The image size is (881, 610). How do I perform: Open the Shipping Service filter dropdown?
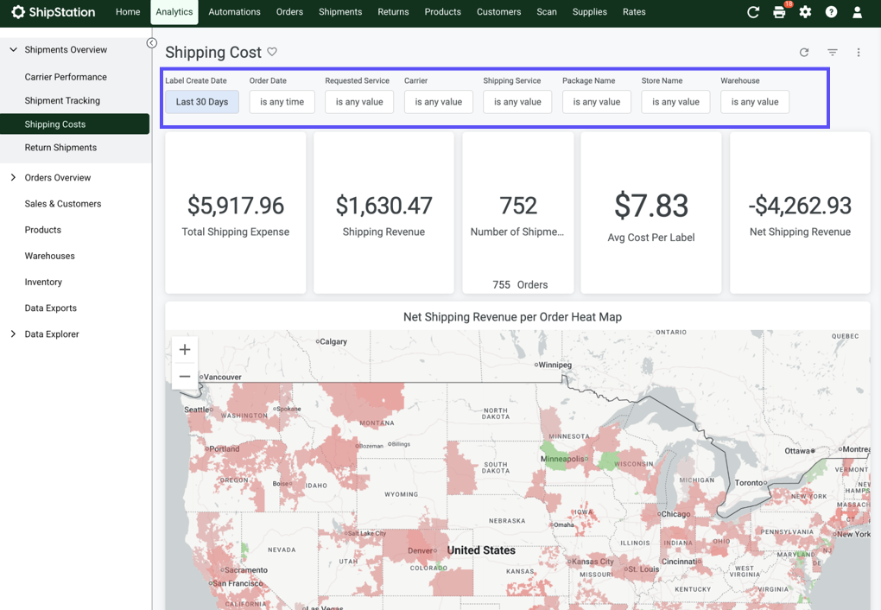click(x=517, y=102)
